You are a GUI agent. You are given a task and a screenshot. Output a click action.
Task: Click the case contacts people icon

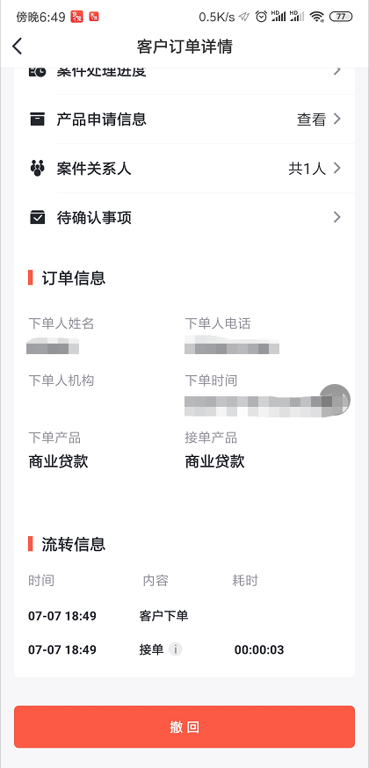click(37, 169)
